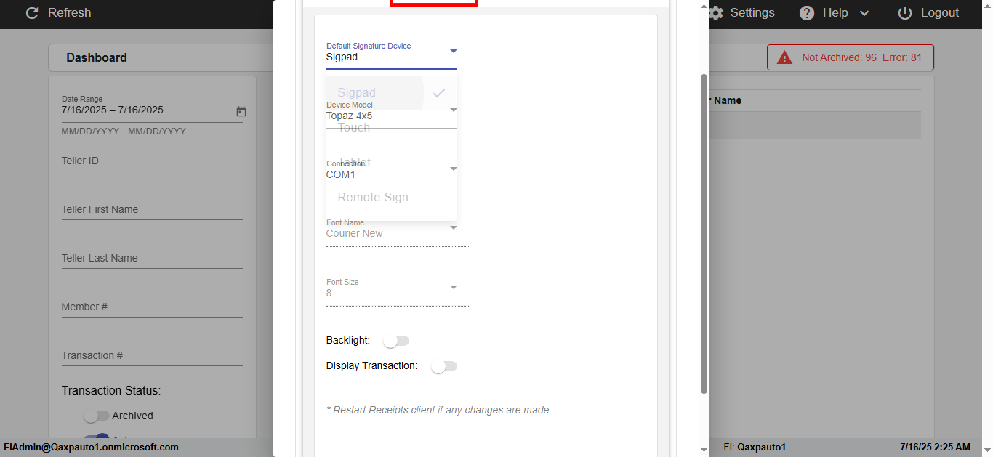The image size is (993, 457).
Task: Open Font Size dropdown
Action: [397, 291]
